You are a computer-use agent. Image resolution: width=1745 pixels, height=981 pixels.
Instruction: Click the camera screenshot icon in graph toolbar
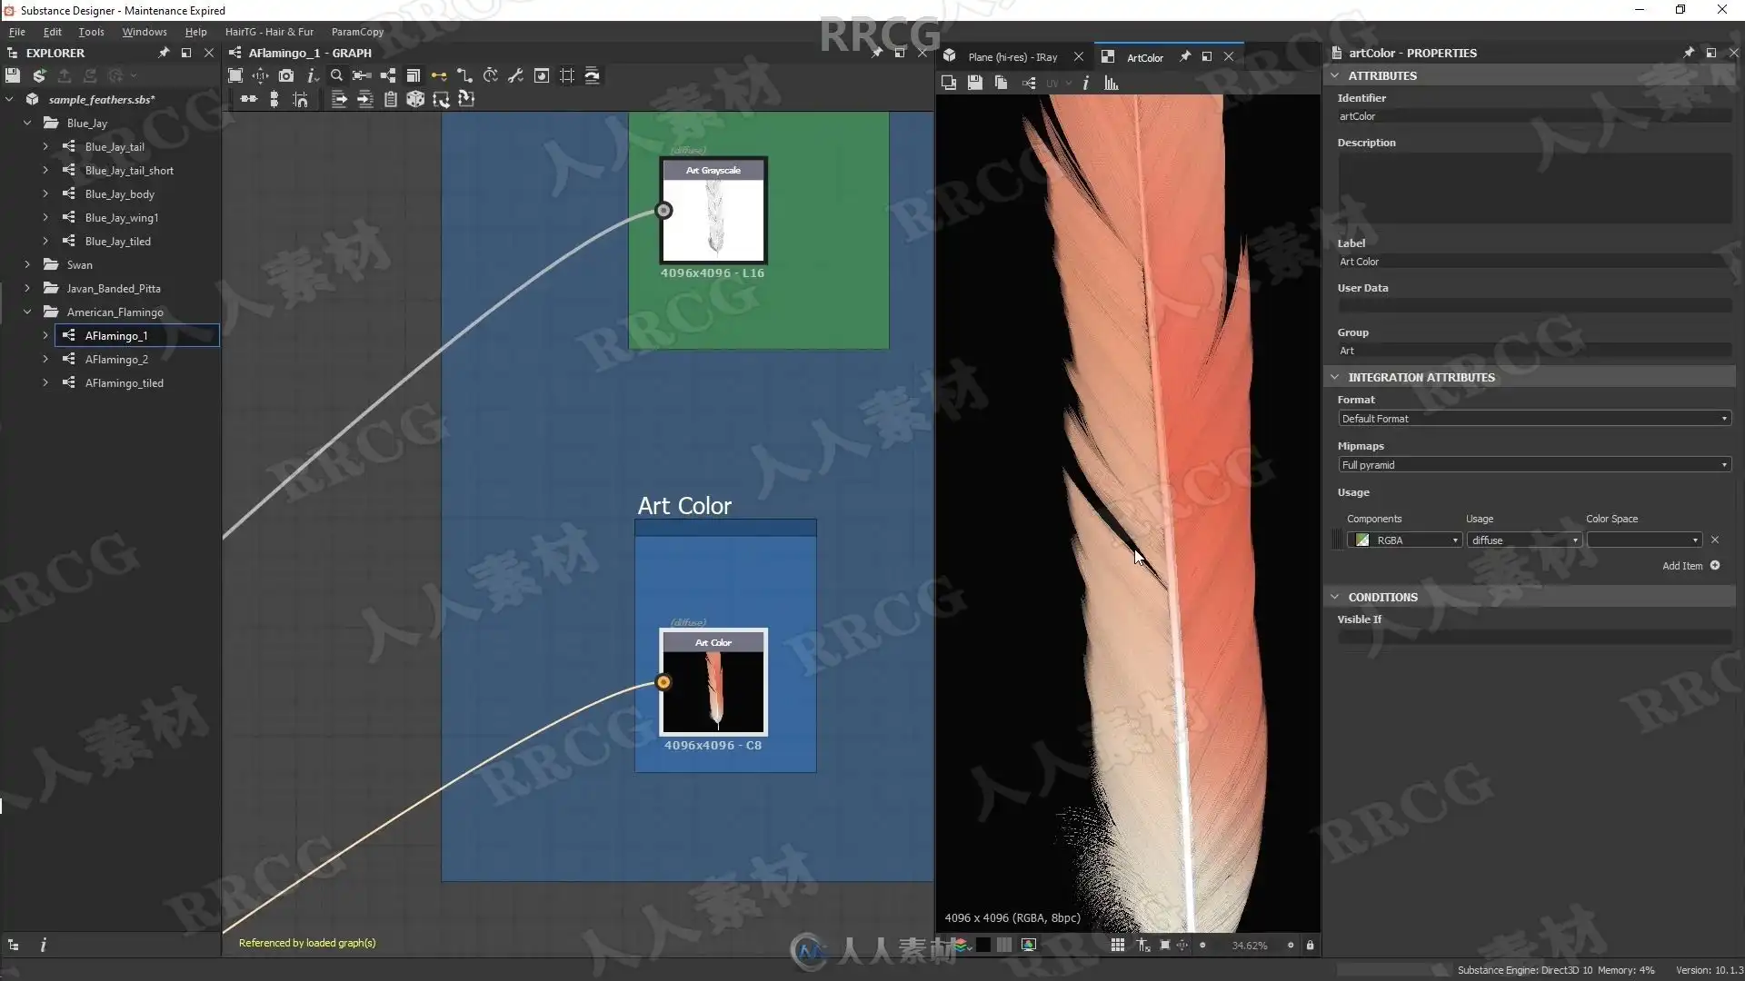tap(286, 75)
